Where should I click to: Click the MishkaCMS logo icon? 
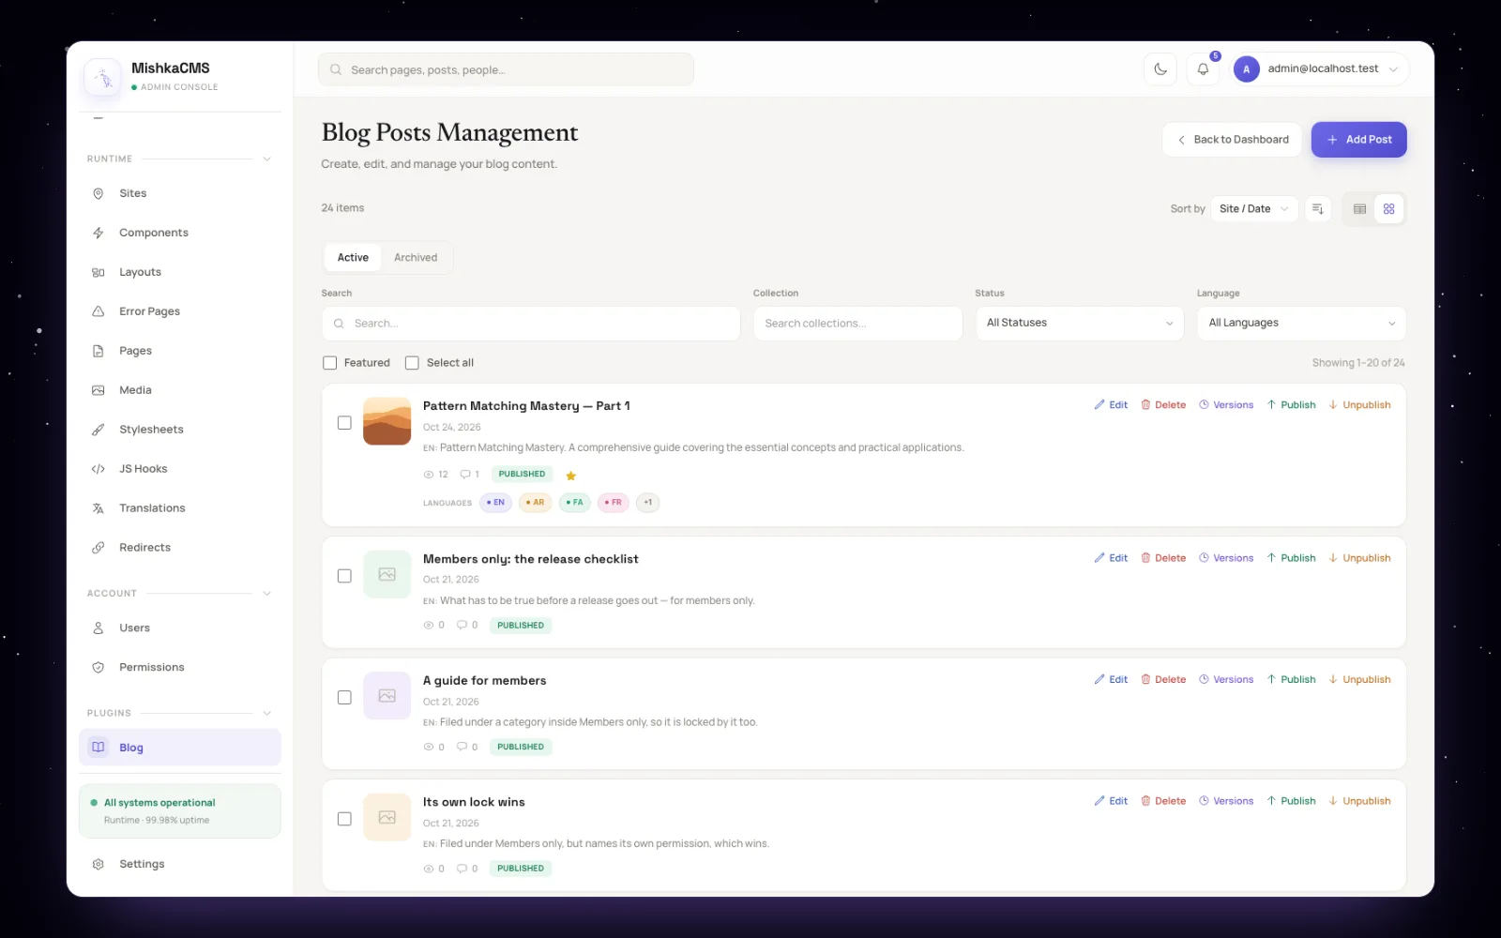coord(103,77)
